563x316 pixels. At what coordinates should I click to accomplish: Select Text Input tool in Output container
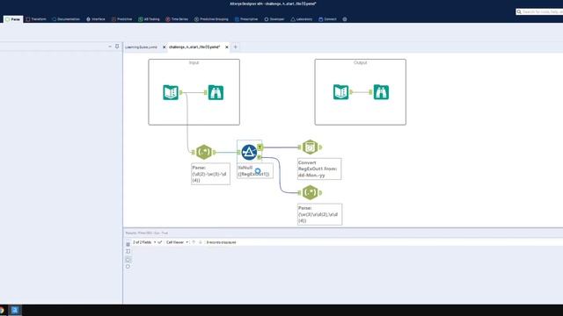coord(340,92)
